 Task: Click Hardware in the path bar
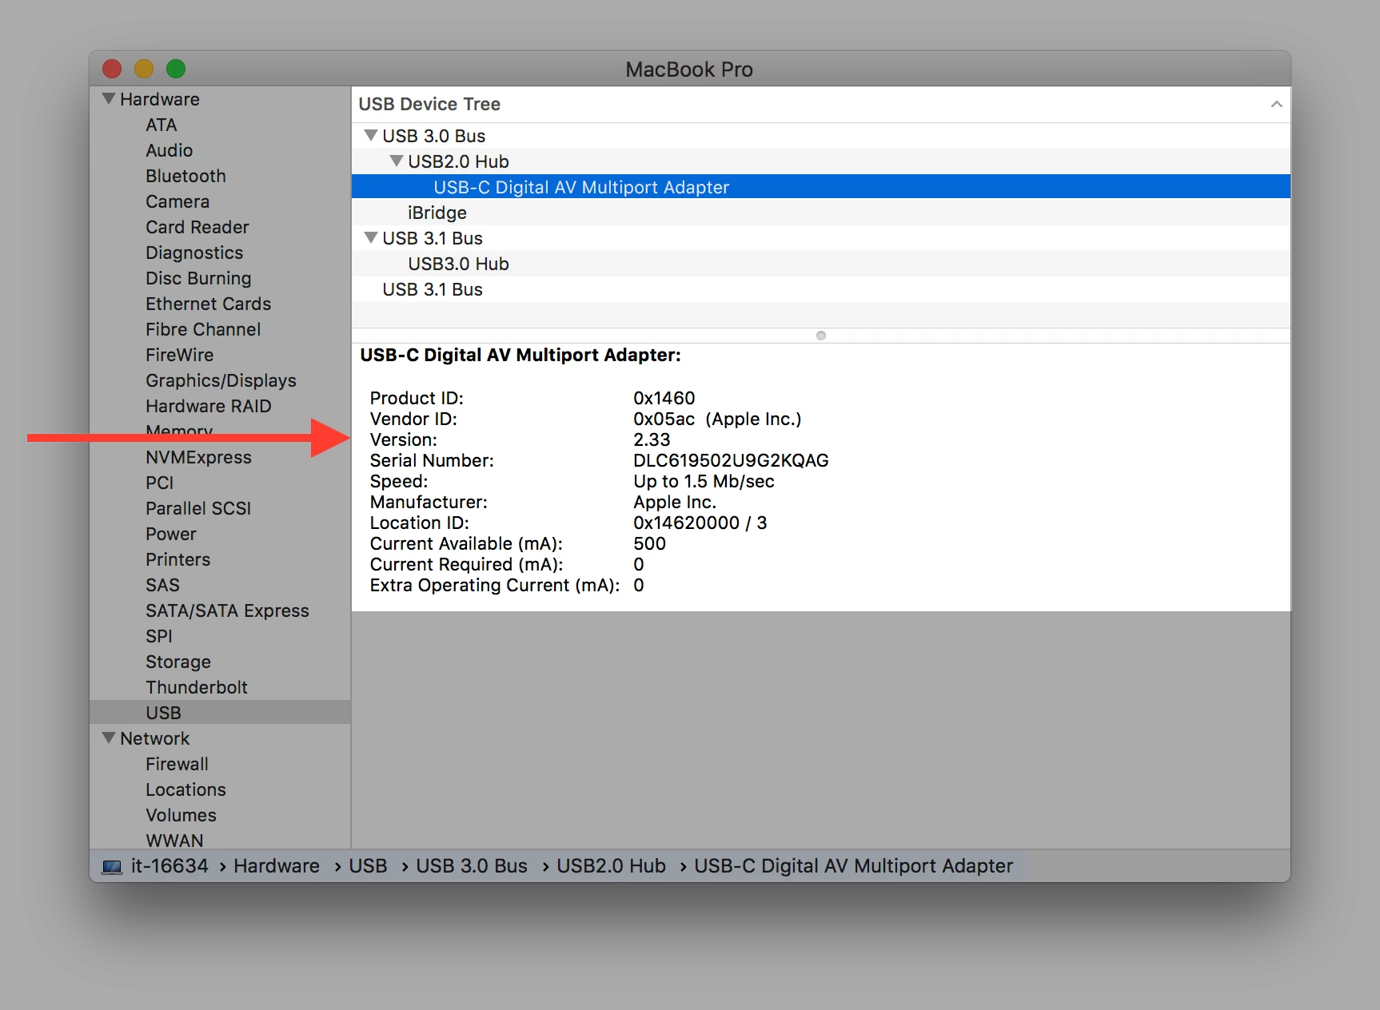click(x=277, y=866)
